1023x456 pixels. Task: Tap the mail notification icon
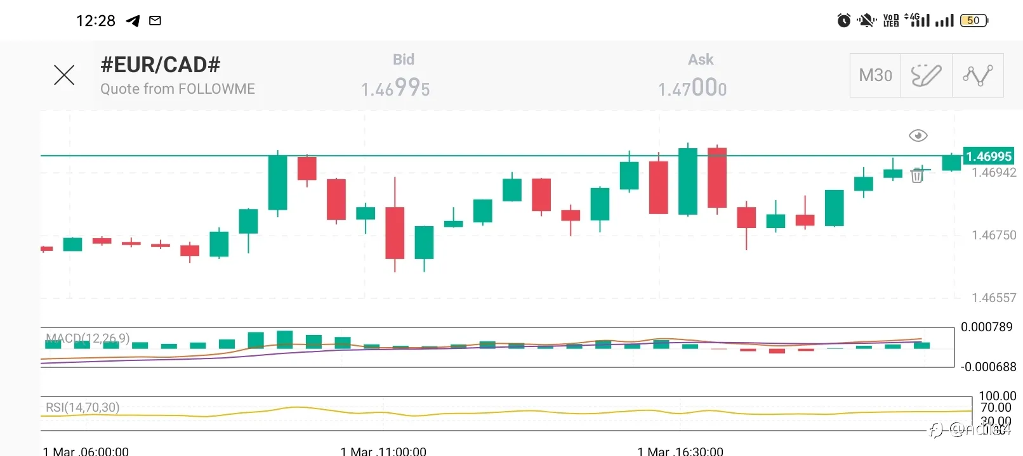click(155, 21)
